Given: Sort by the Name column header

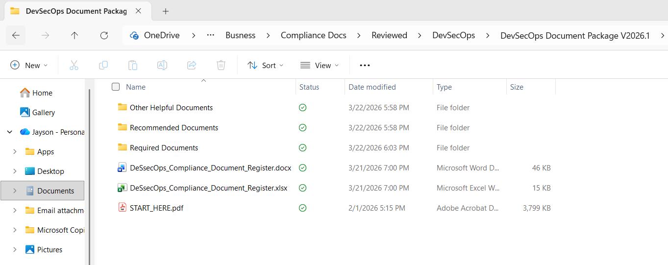Looking at the screenshot, I should click(x=136, y=87).
